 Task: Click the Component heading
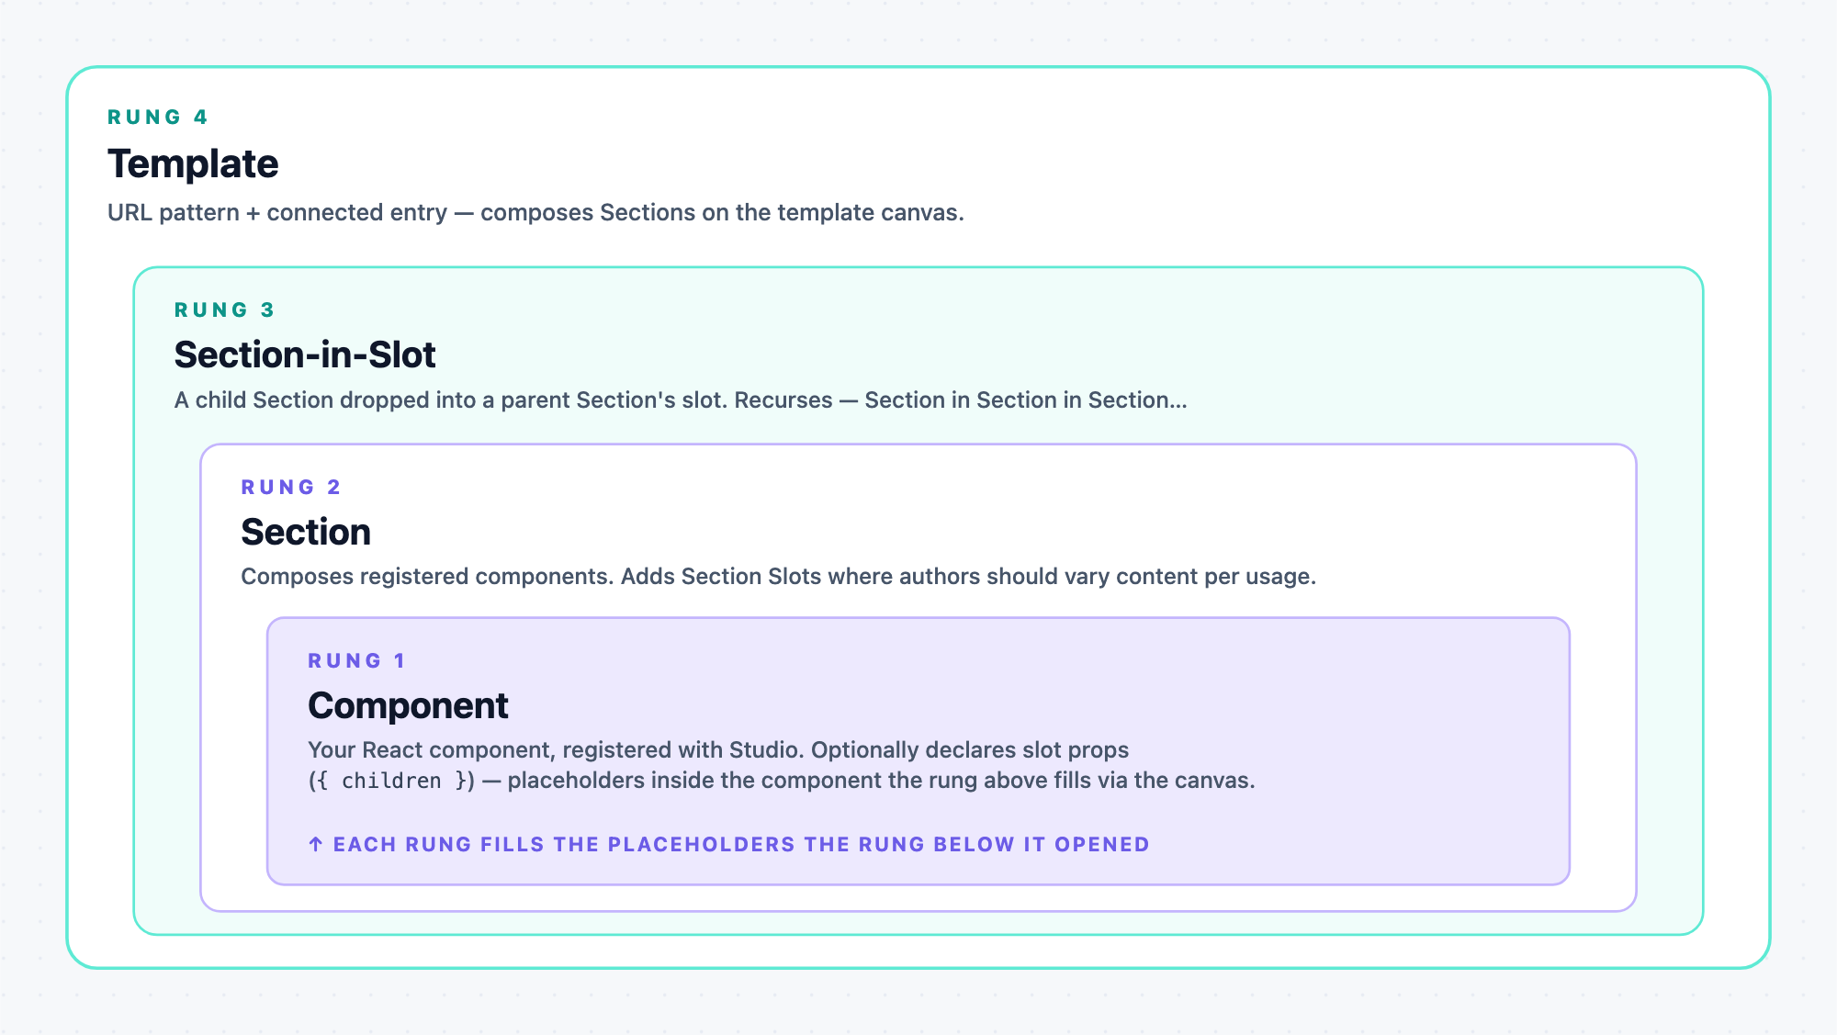click(408, 705)
